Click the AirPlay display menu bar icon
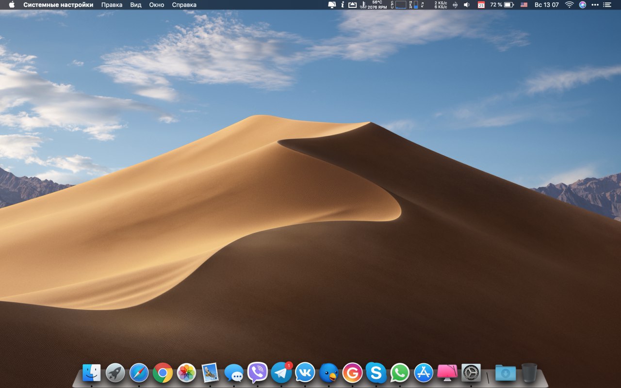 [353, 5]
